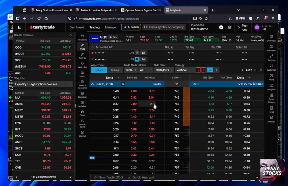288x186 pixels.
Task: Open tastylive icon in left sidebar
Action: click(x=82, y=104)
